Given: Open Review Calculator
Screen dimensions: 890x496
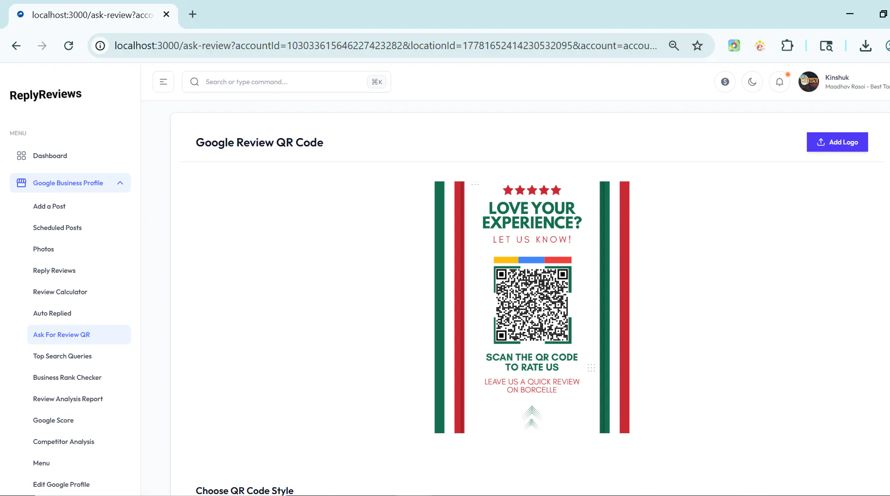Looking at the screenshot, I should [60, 292].
